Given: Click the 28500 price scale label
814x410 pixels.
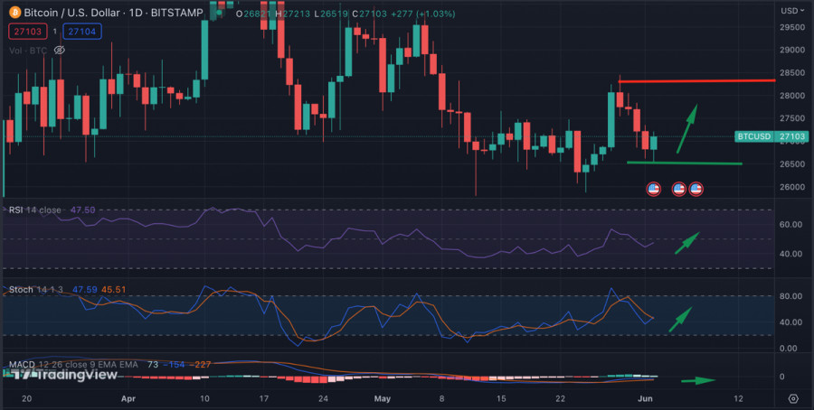Looking at the screenshot, I should click(x=792, y=73).
